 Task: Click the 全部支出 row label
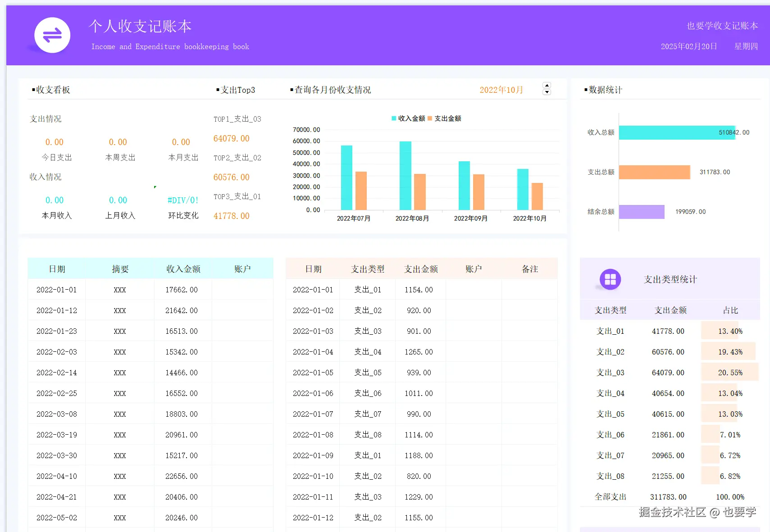tap(611, 497)
